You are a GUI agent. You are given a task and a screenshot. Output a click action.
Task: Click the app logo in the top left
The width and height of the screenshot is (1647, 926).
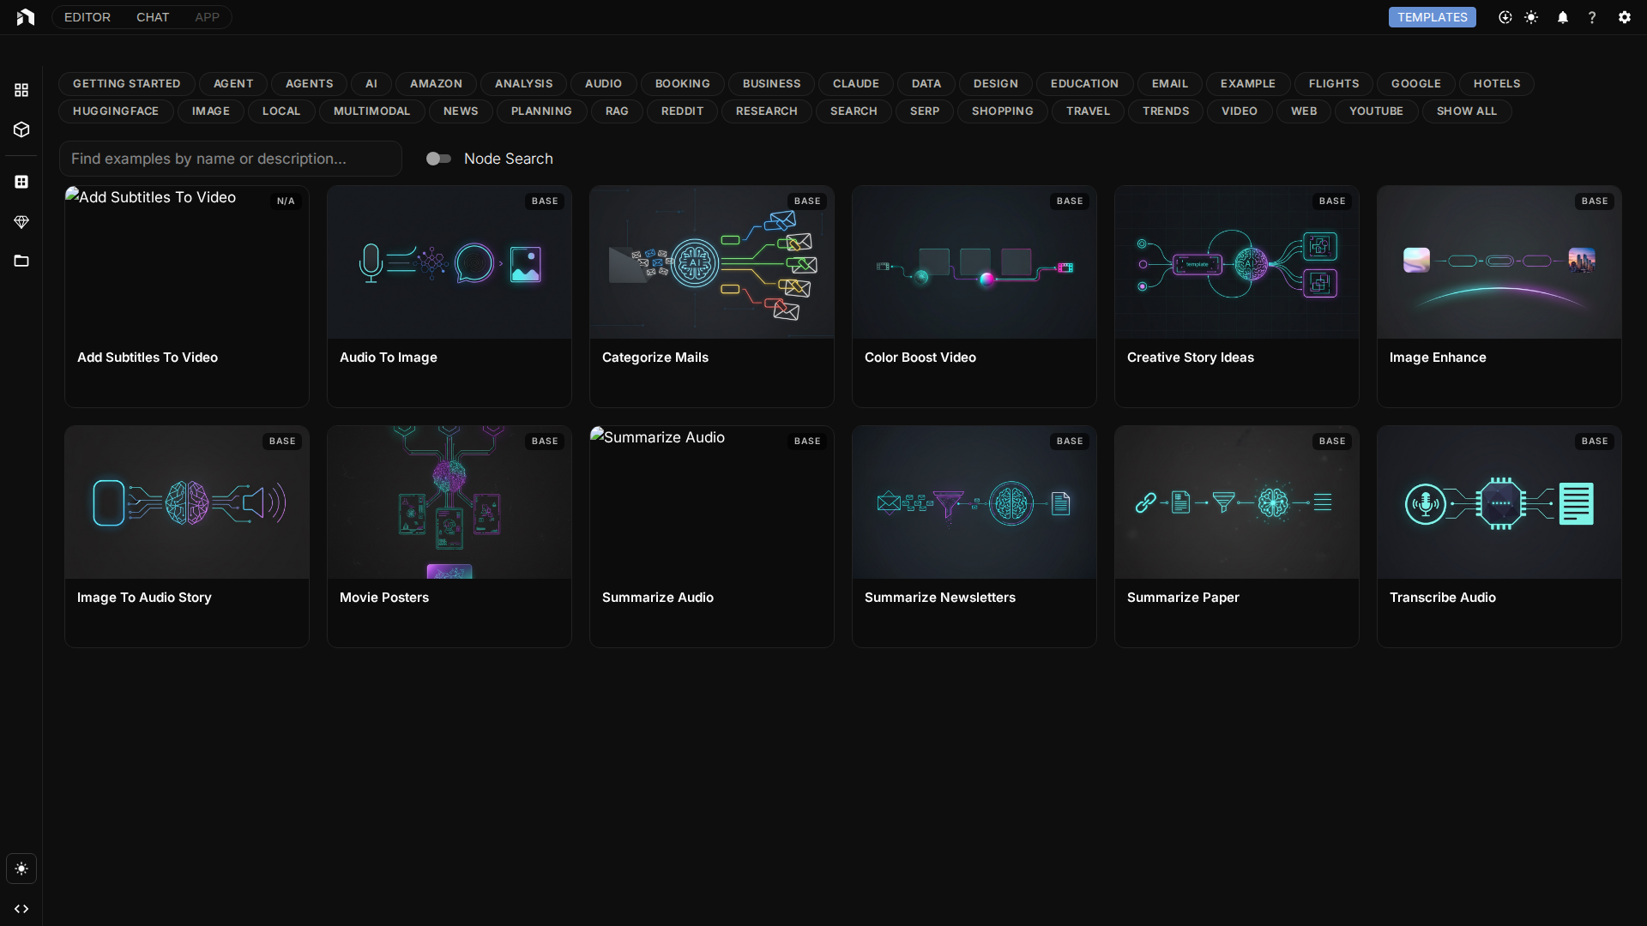click(26, 17)
